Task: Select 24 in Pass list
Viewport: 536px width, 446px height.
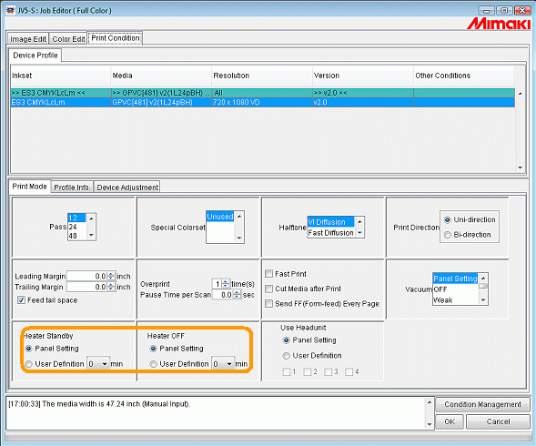Action: tap(76, 227)
